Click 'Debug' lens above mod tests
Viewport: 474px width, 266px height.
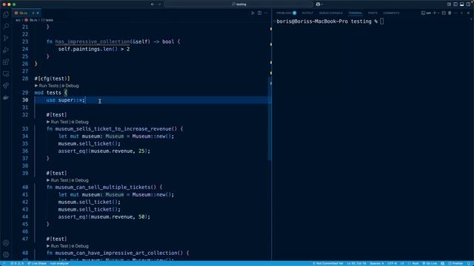(x=72, y=86)
